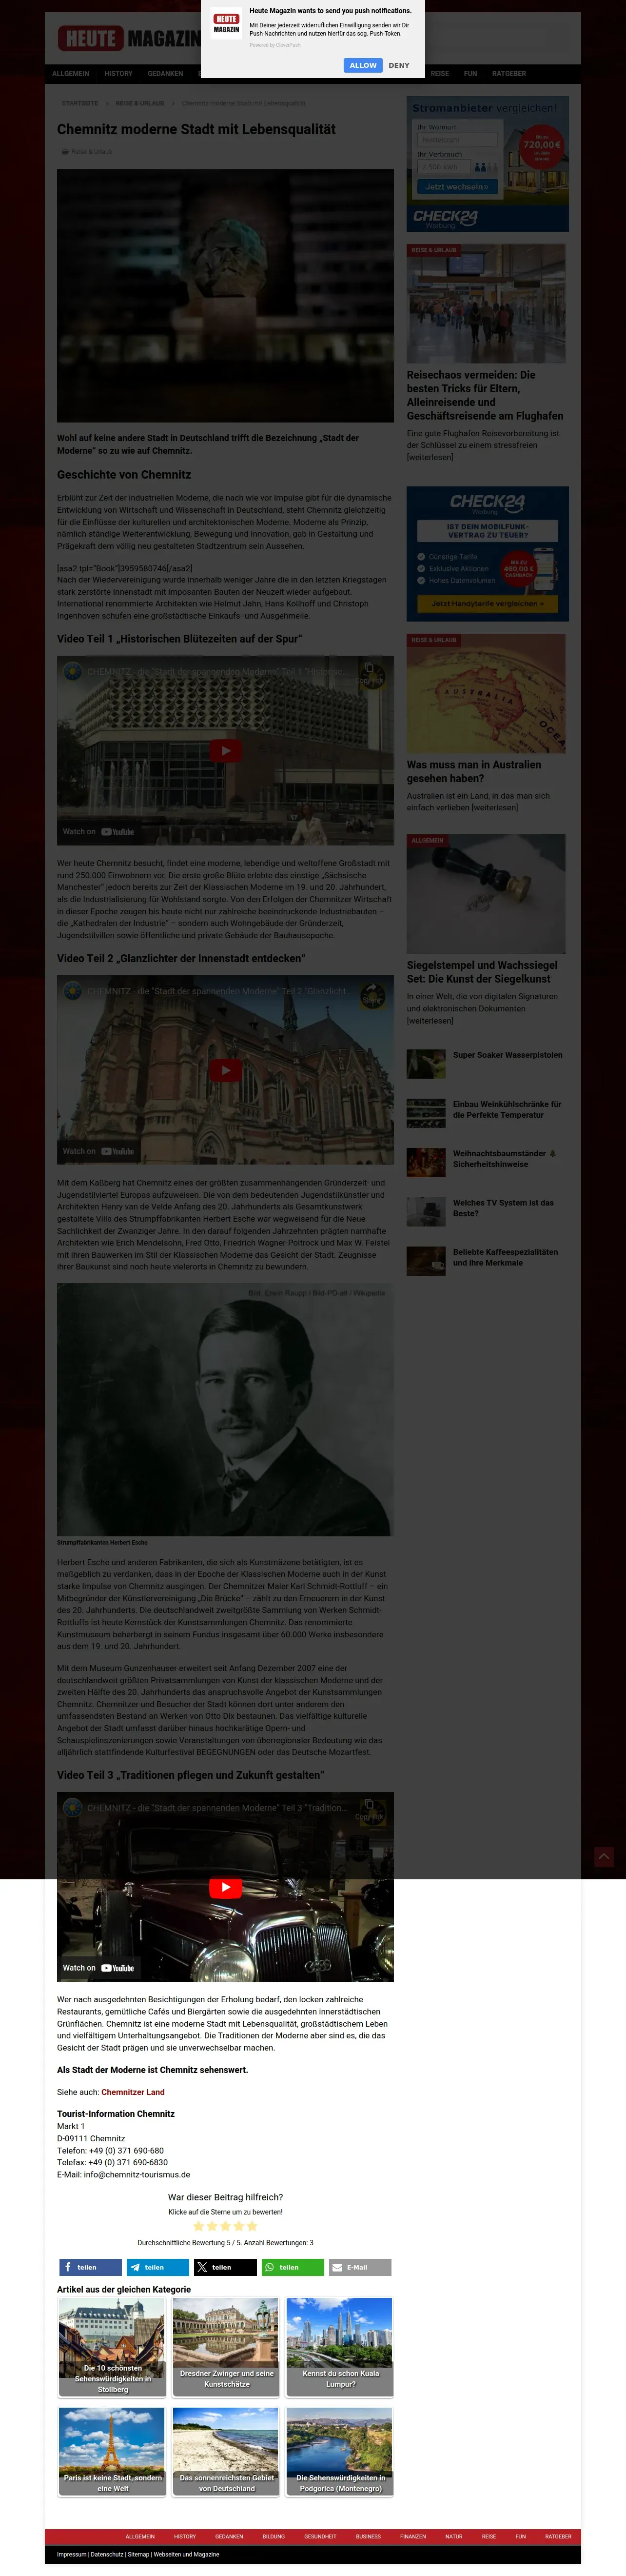The width and height of the screenshot is (626, 2576).
Task: Click the scroll-to-top arrow icon
Action: click(x=604, y=1857)
